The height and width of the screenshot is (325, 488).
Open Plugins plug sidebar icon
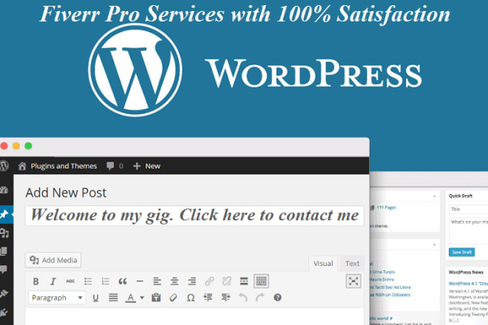tap(4, 312)
